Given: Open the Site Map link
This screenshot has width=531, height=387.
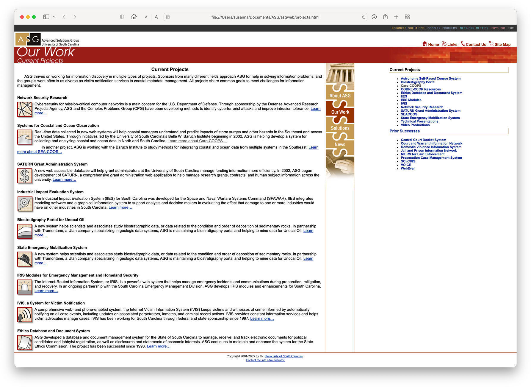Looking at the screenshot, I should click(500, 44).
